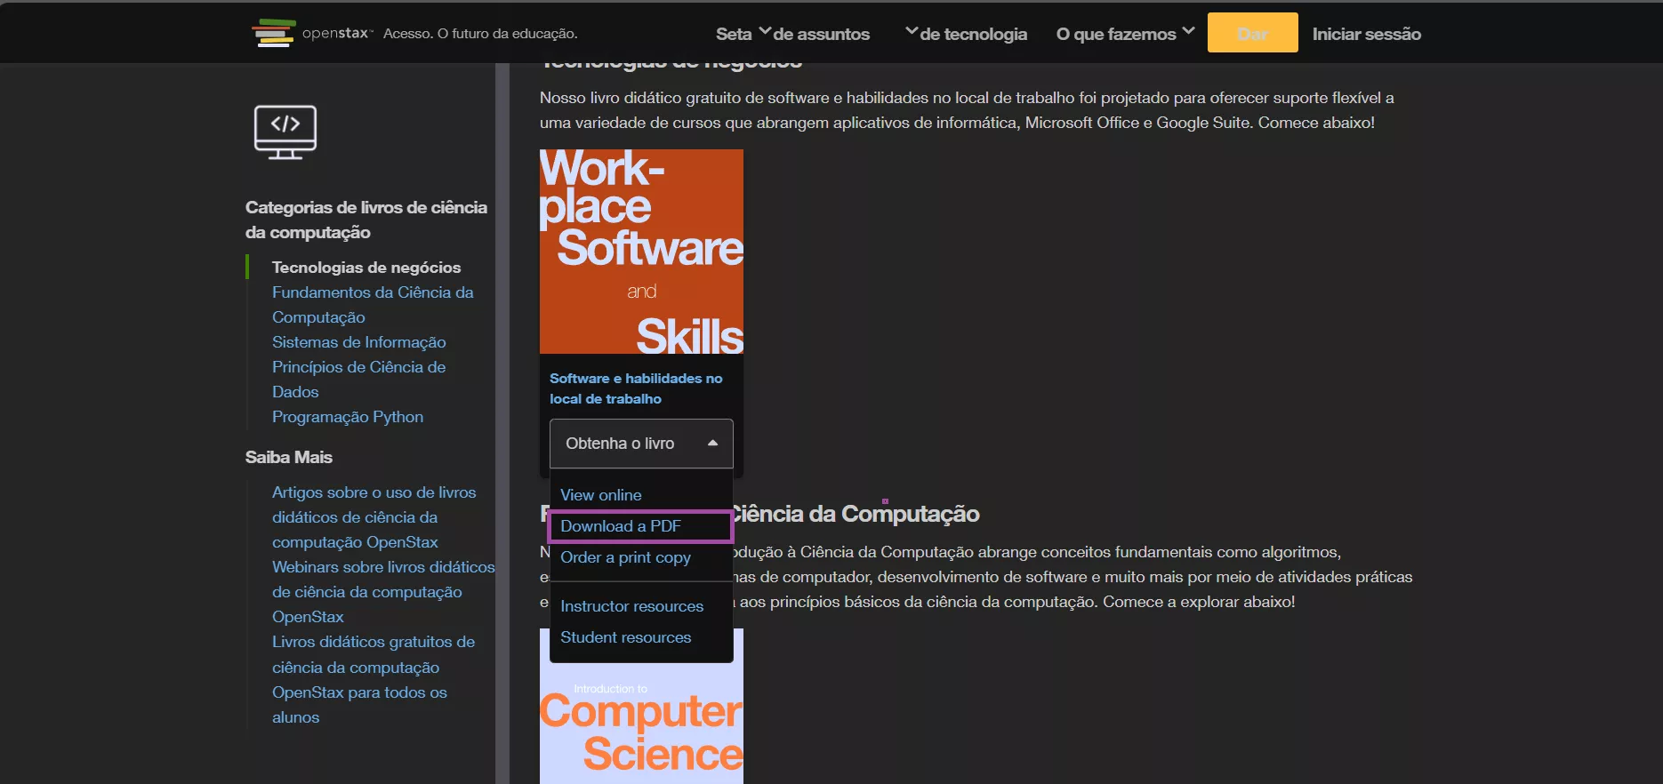Image resolution: width=1663 pixels, height=784 pixels.
Task: Click 'Iniciar sessão' link
Action: pos(1366,34)
